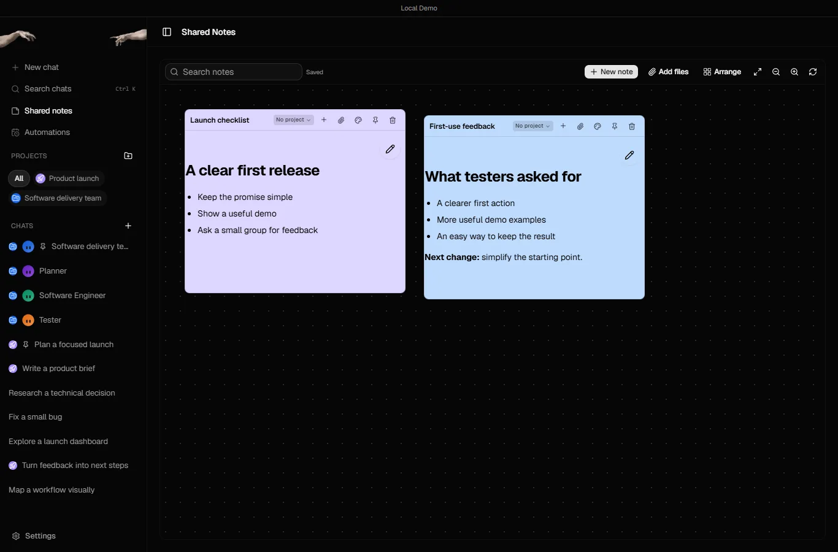Open Plan a focused launch chat

coord(73,345)
